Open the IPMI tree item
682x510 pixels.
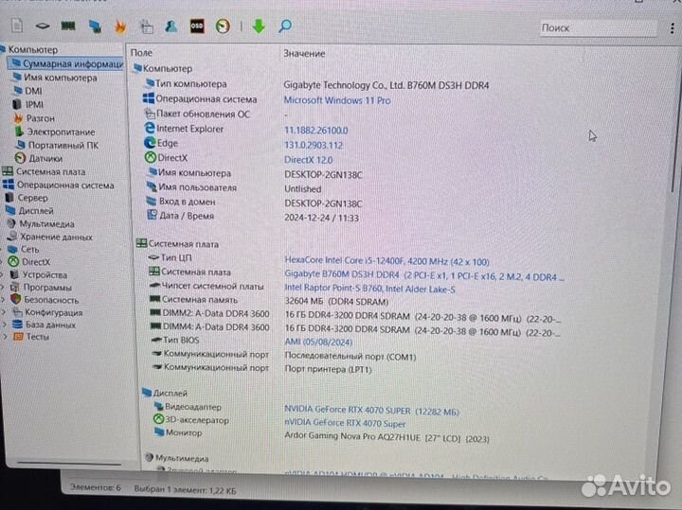[27, 104]
